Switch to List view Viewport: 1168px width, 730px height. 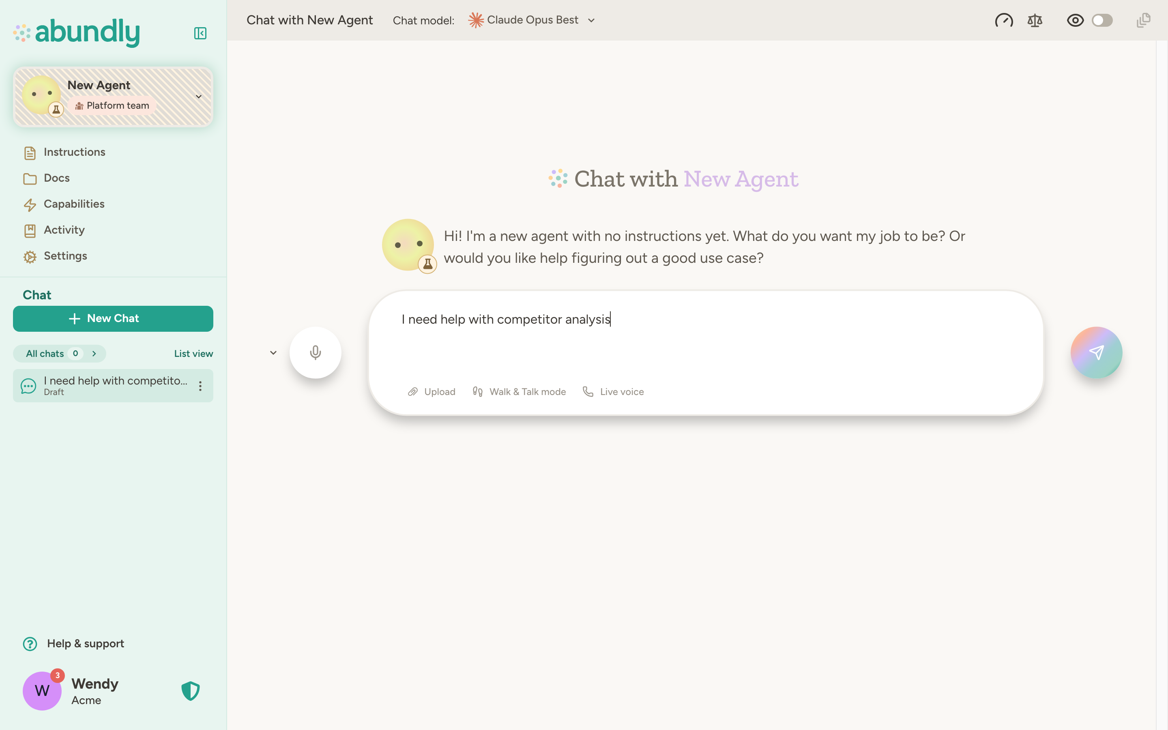click(x=193, y=353)
